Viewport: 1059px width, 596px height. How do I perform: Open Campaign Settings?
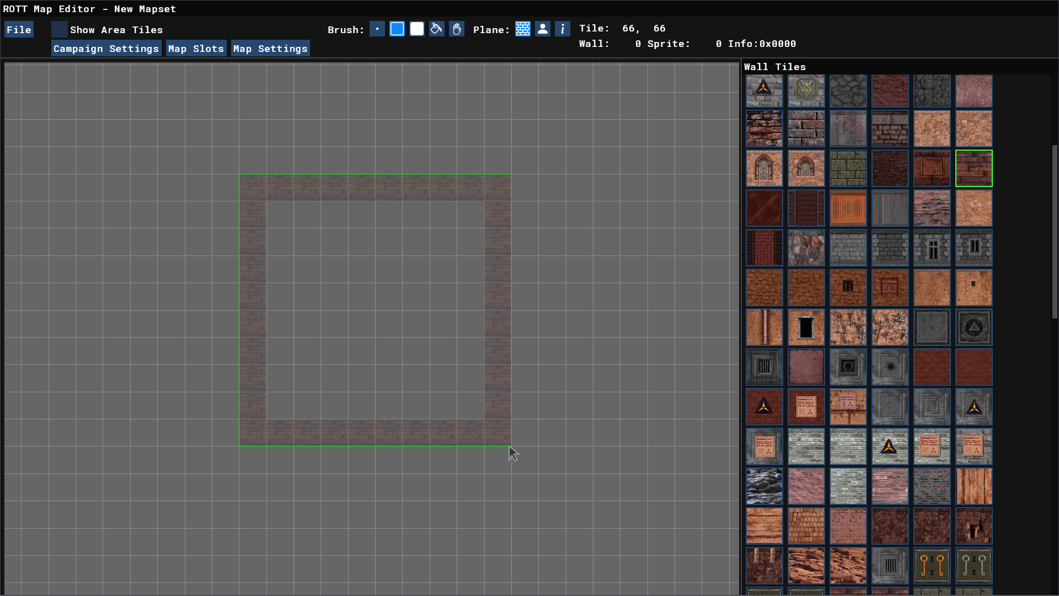coord(106,49)
